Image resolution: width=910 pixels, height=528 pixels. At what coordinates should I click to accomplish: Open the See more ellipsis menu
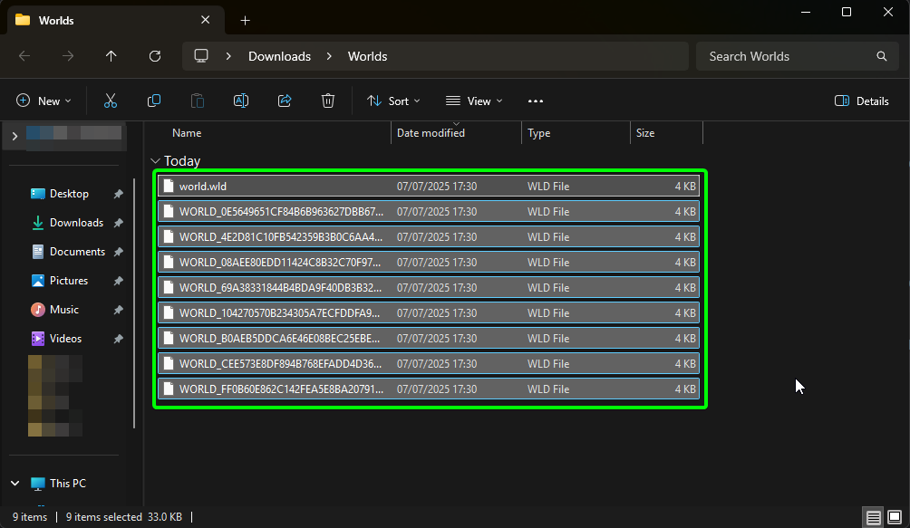click(535, 101)
